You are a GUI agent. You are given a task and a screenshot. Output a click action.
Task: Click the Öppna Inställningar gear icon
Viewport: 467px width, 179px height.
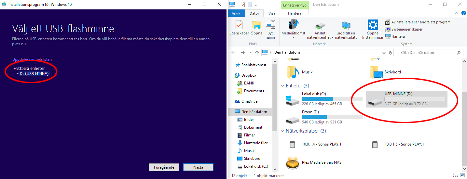372,30
